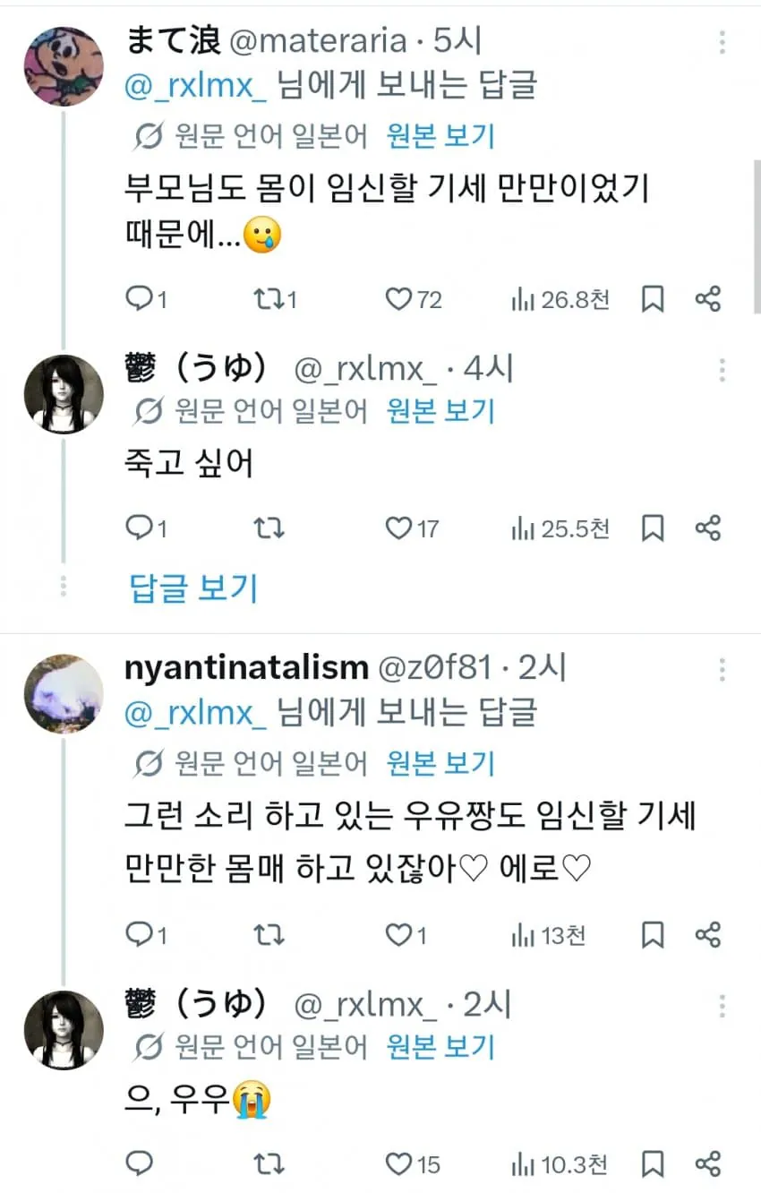Open the @_rxlmx_ mention in nyantinatalism reply

(x=197, y=713)
